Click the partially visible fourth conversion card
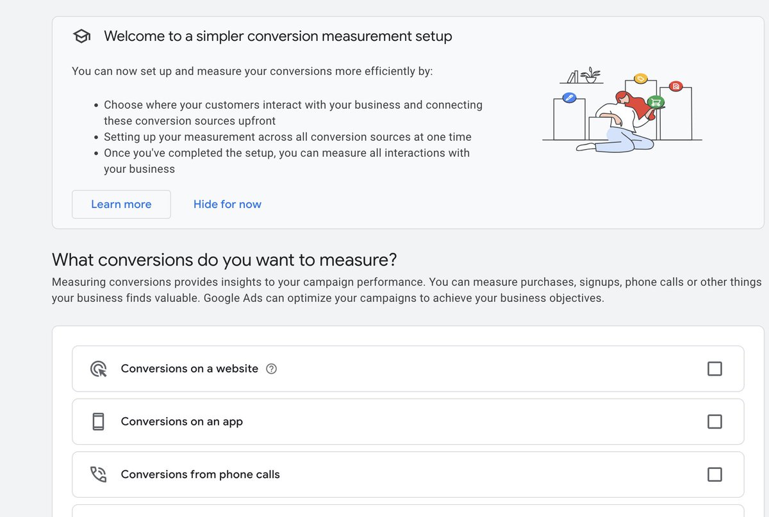Screen dimensions: 769x517 (410, 514)
